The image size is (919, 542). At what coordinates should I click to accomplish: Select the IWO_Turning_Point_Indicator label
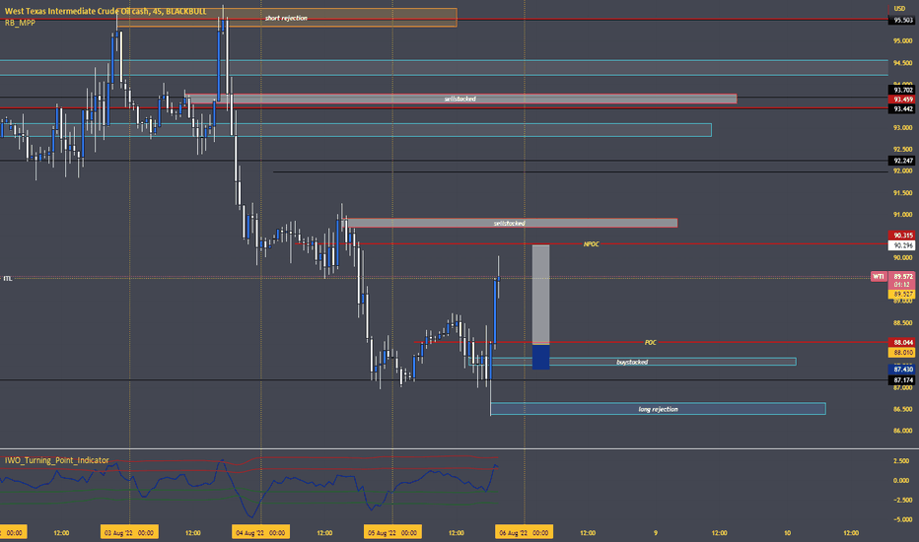click(57, 460)
